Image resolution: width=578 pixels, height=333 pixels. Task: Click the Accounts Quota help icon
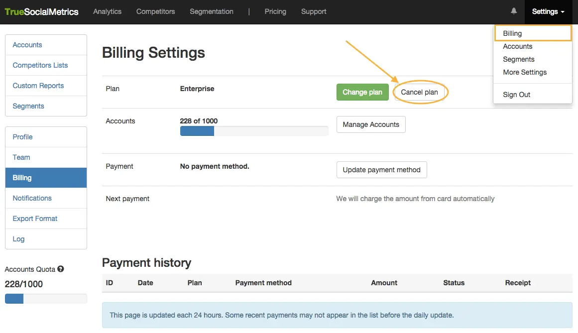pyautogui.click(x=61, y=269)
